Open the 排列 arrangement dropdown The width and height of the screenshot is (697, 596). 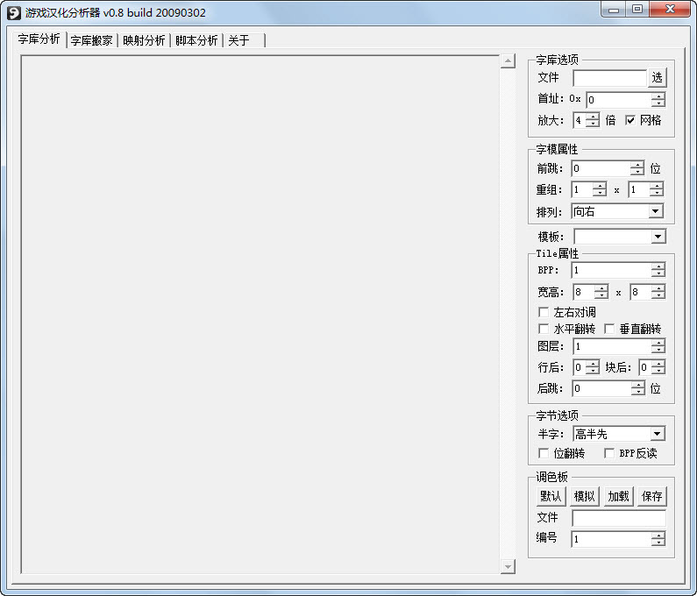[x=655, y=211]
